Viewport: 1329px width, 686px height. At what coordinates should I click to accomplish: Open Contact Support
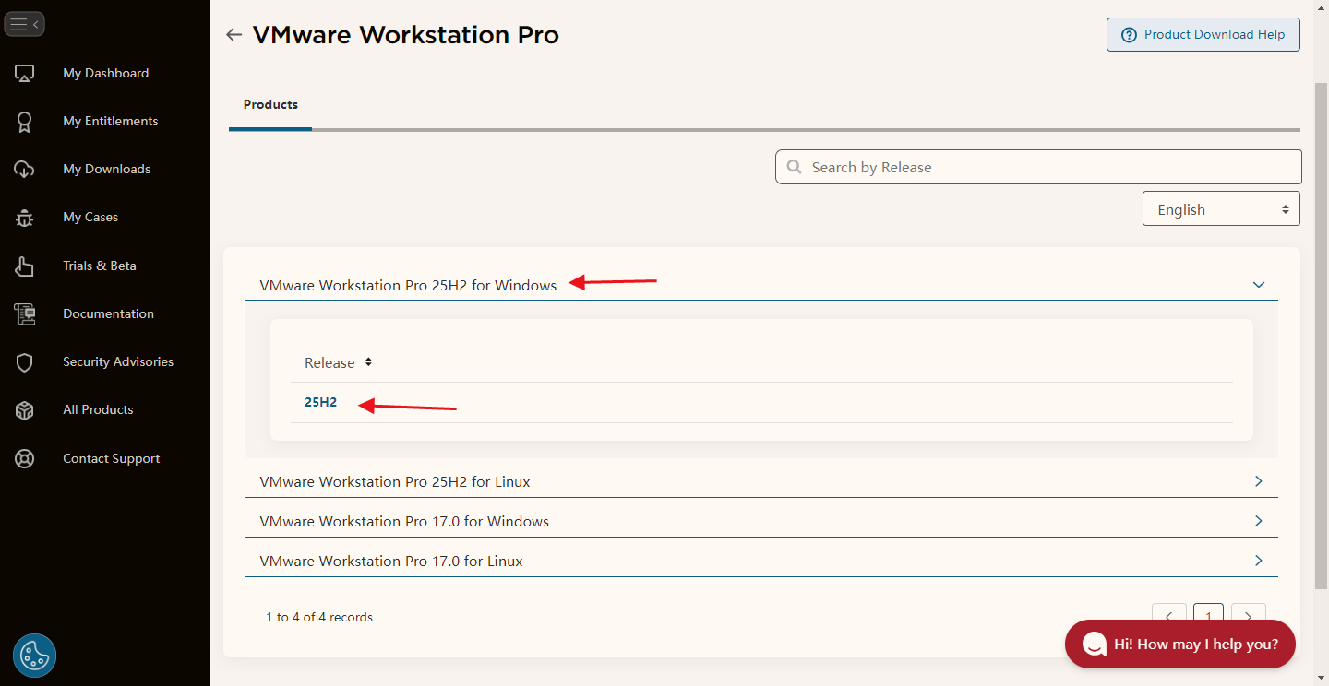(112, 458)
